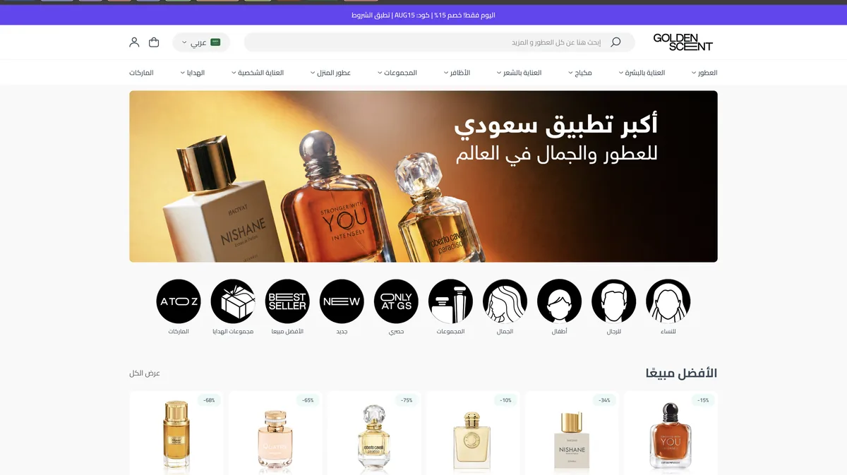Click the الأفضل مبيعًا section heading

point(681,373)
